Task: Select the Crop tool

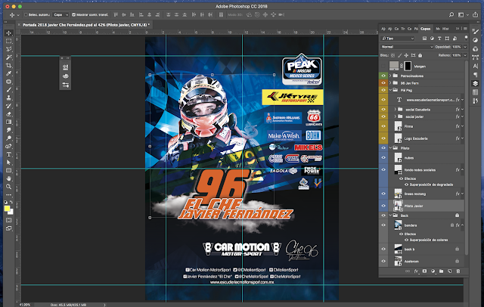Action: point(7,67)
